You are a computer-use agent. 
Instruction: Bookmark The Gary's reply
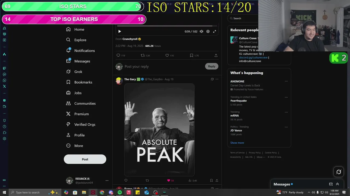point(211,180)
